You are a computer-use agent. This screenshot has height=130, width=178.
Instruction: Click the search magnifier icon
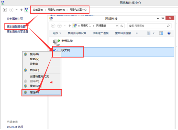click(x=168, y=26)
